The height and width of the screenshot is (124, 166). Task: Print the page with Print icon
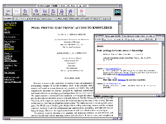[62, 12]
